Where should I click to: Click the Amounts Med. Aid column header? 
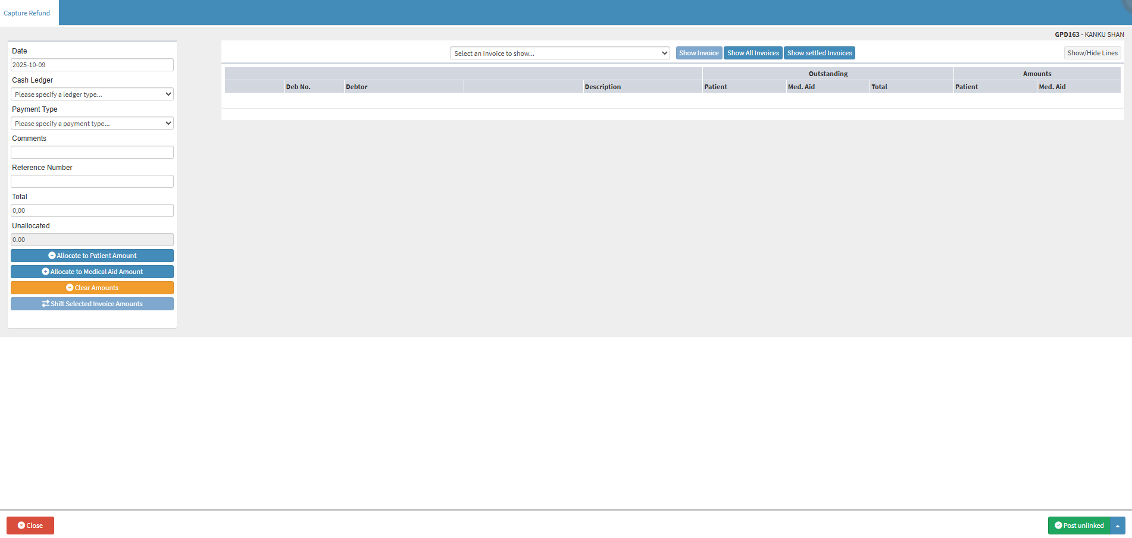click(x=1079, y=87)
